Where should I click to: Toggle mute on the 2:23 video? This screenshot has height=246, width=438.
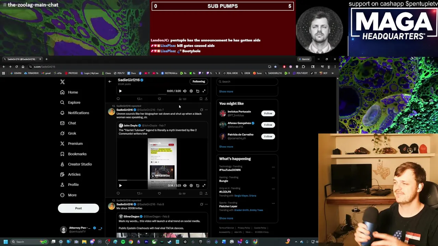pos(185,186)
